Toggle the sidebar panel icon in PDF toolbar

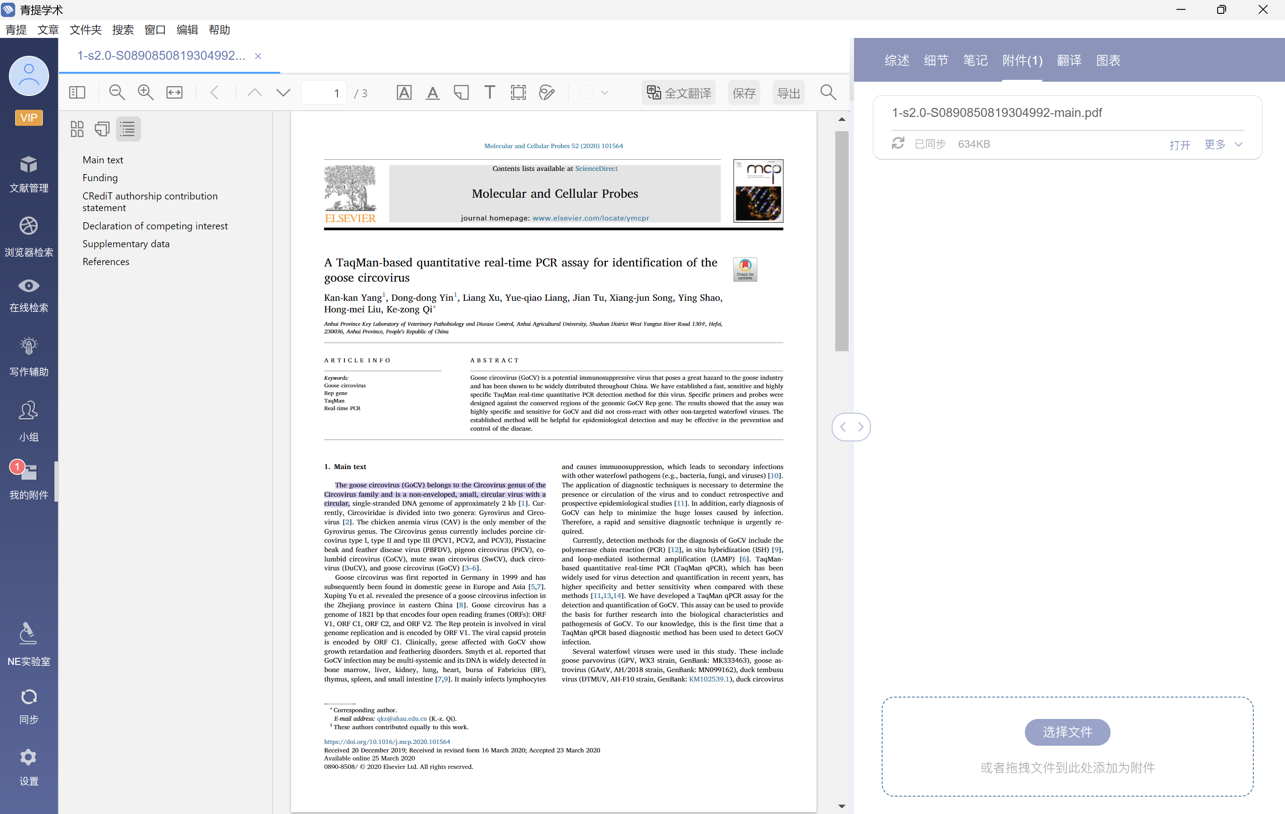[77, 92]
